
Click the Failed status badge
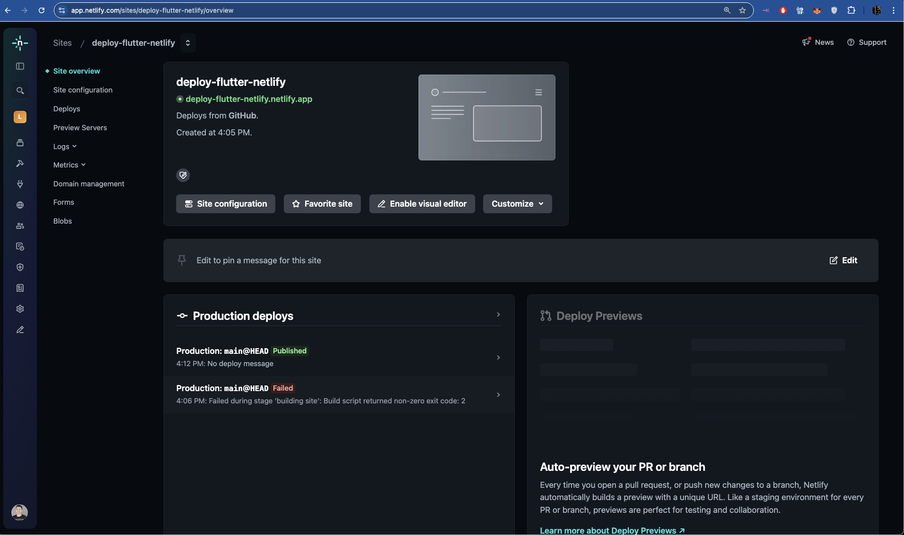(283, 388)
